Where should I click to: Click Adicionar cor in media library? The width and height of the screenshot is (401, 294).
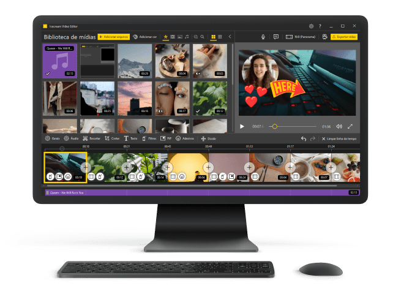pos(144,37)
